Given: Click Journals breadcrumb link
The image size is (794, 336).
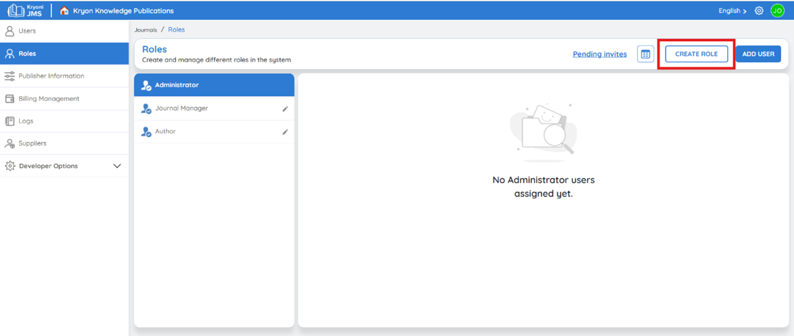Looking at the screenshot, I should coord(146,30).
